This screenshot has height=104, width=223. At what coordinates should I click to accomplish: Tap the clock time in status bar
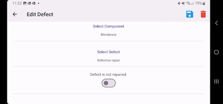[x=17, y=3]
